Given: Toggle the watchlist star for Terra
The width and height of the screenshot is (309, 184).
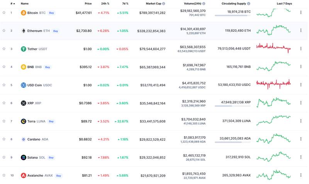Looking at the screenshot, I should tap(4, 121).
